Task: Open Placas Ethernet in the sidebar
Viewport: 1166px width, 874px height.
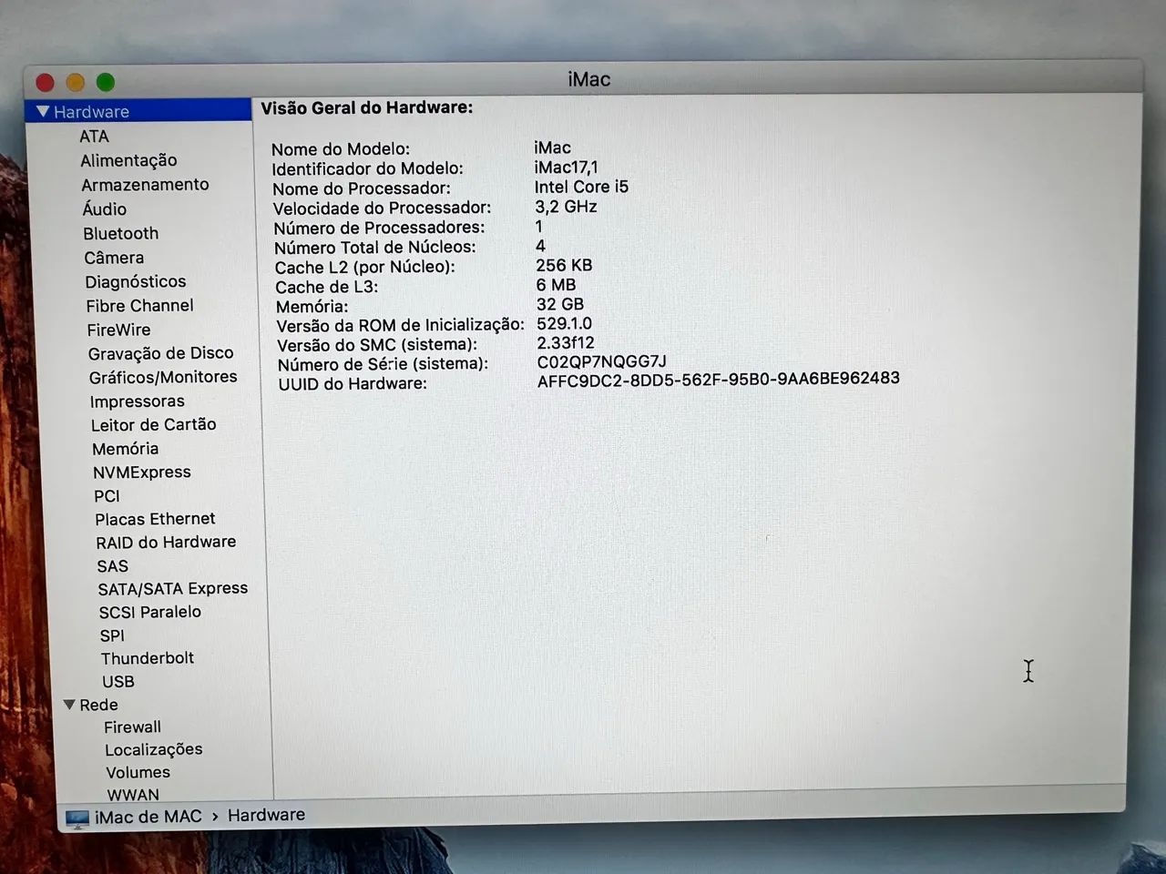Action: coord(155,519)
